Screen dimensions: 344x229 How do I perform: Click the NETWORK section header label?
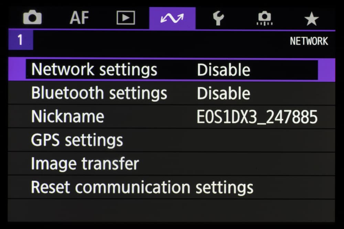tap(309, 41)
